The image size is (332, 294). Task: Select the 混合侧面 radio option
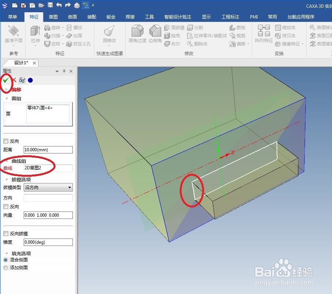click(x=6, y=260)
